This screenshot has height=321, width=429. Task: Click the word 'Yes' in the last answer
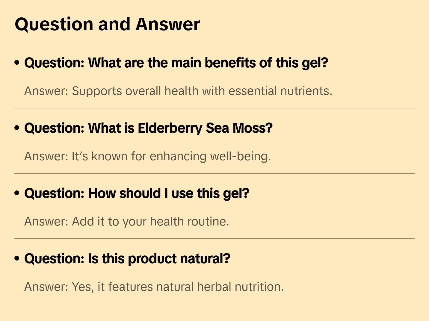[81, 287]
